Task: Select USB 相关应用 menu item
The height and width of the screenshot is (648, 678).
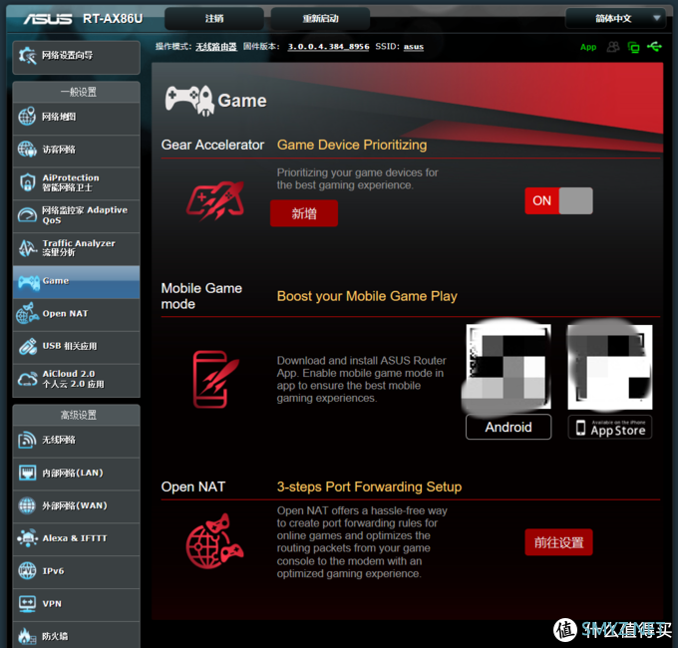Action: coord(77,348)
